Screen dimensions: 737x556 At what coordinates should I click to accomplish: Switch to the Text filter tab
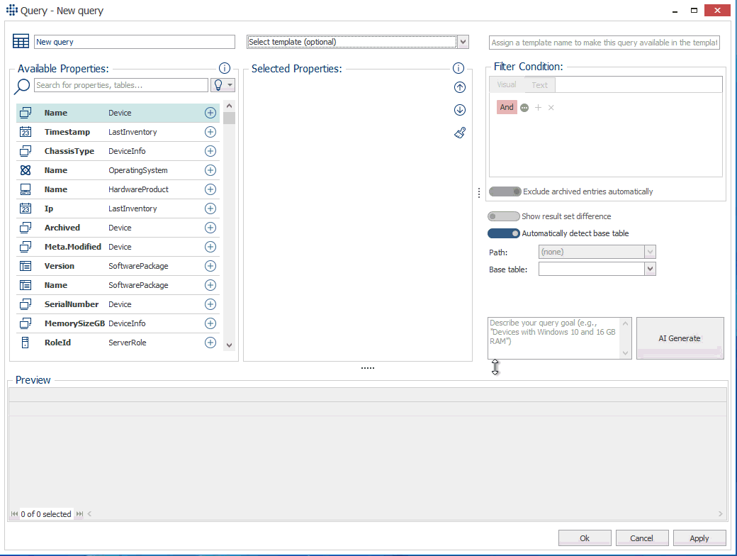click(539, 85)
